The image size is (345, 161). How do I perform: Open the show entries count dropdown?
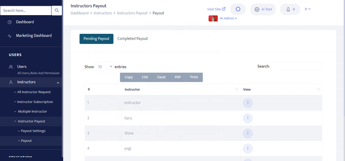pos(105,67)
